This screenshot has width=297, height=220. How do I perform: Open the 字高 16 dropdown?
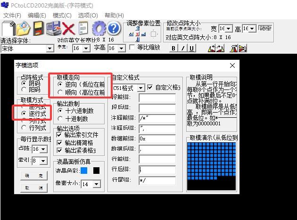[x=122, y=49]
